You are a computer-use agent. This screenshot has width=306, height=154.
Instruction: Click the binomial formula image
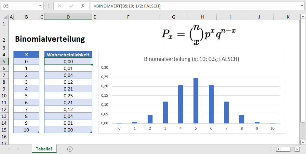pyautogui.click(x=199, y=35)
